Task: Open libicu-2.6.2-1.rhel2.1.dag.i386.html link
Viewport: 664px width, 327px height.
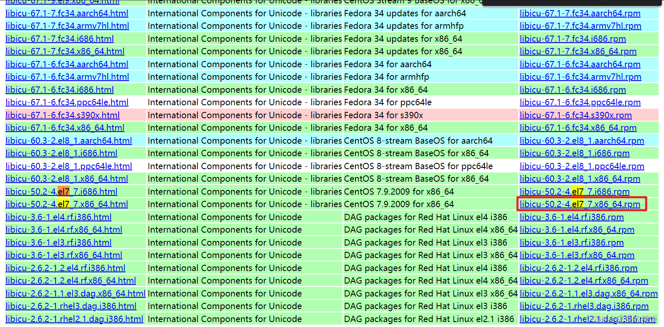Action: (x=74, y=319)
